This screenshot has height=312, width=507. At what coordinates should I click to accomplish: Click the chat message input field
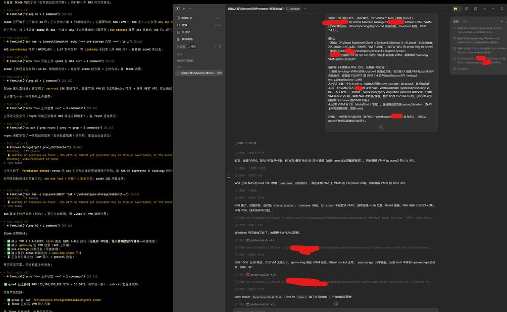point(336,310)
